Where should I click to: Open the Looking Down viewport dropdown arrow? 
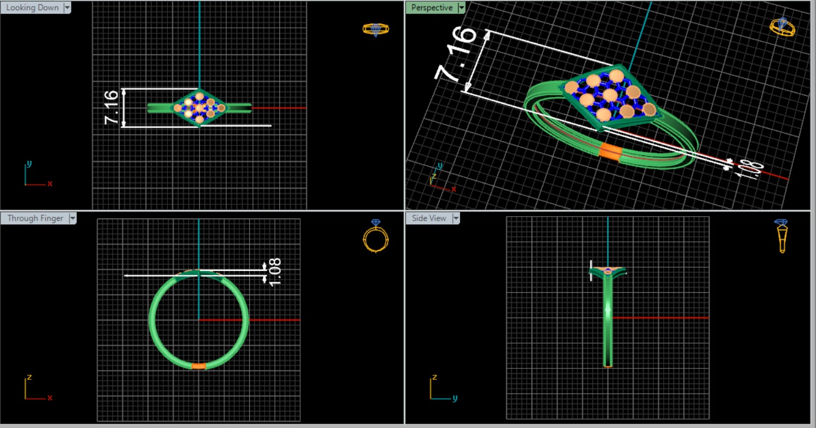pos(67,8)
